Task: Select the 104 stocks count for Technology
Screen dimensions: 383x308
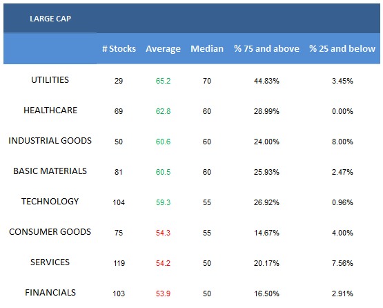Action: 119,202
